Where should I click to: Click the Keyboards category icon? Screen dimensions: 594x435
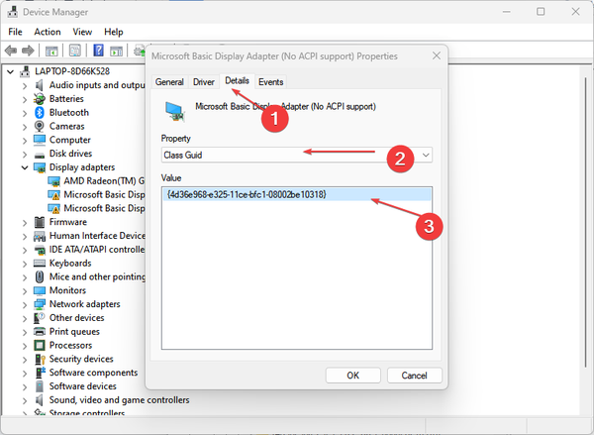point(40,263)
